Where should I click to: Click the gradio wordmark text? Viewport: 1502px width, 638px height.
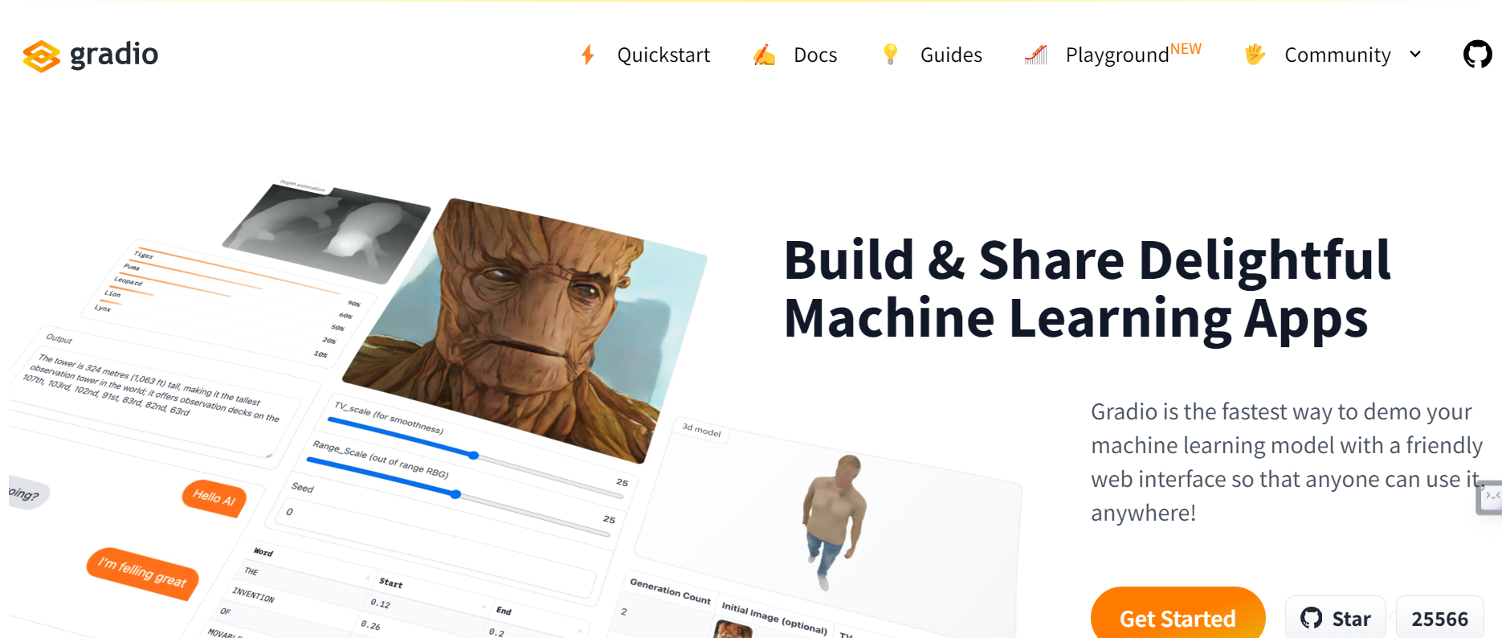coord(114,55)
